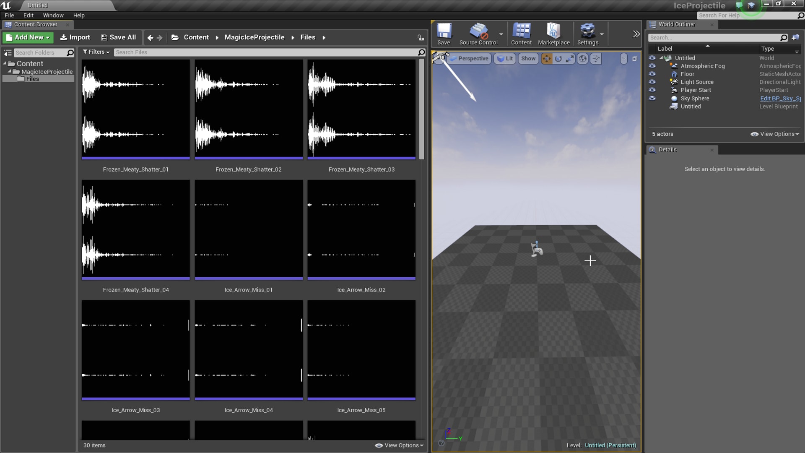805x453 pixels.
Task: Open the Content toolbar icon
Action: click(521, 34)
